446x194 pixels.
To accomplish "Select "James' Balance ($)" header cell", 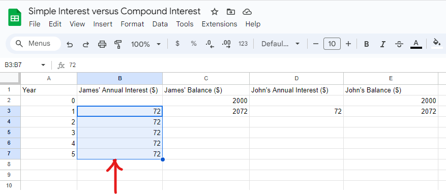I will pos(206,90).
